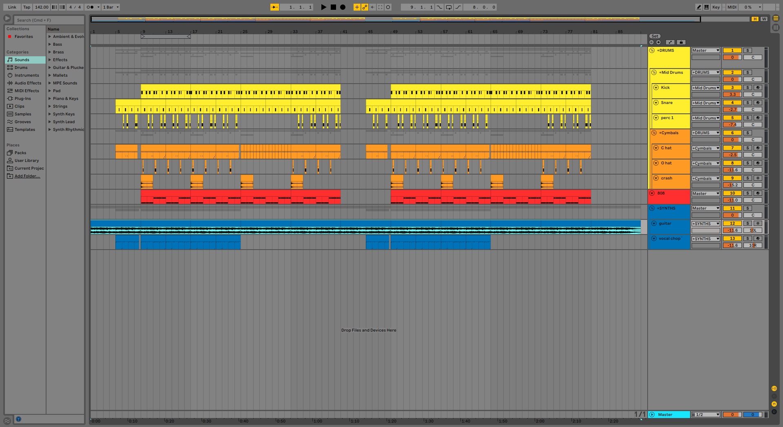783x427 pixels.
Task: Arm the guitar track for recording
Action: [758, 223]
